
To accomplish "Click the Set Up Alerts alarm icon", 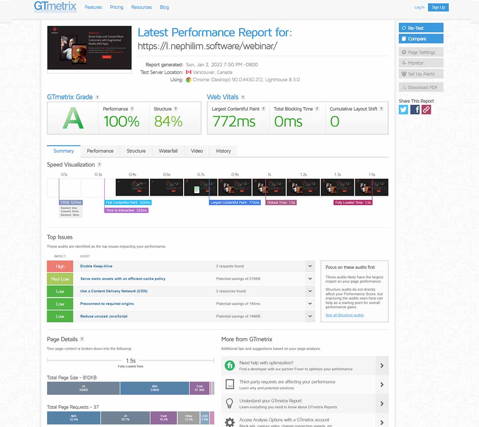I will [405, 74].
